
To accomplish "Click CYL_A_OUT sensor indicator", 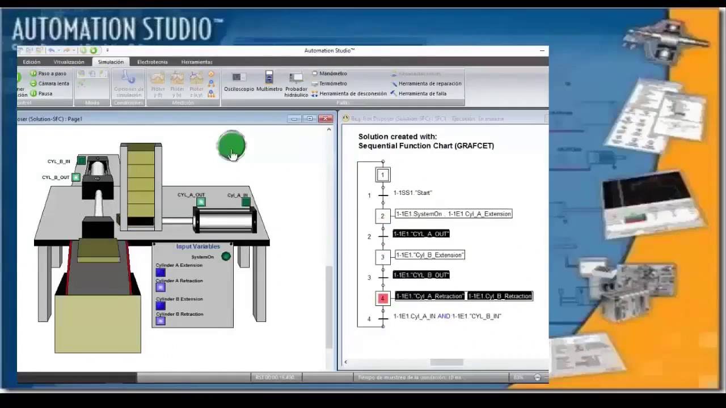I will (201, 202).
